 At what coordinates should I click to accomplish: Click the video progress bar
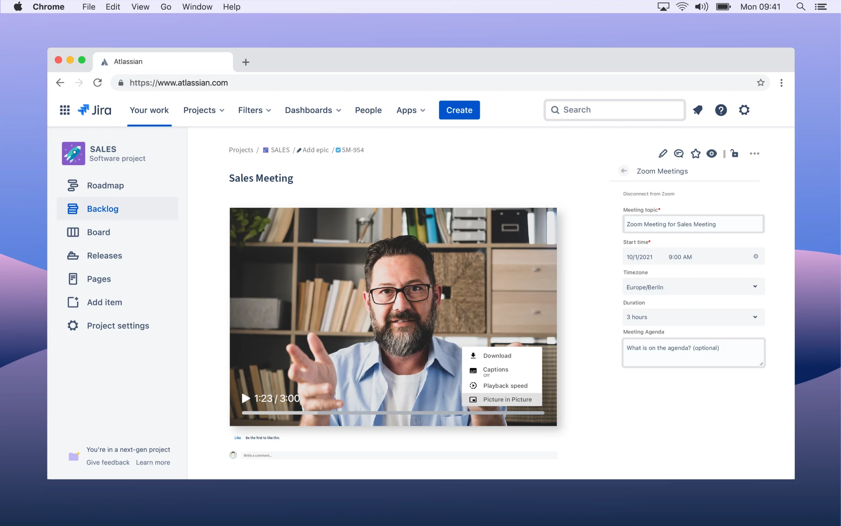(x=393, y=413)
